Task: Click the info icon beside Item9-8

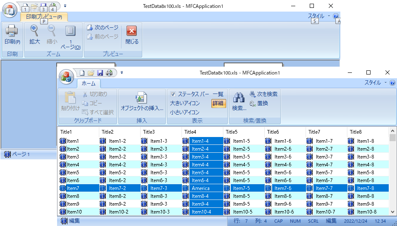Action: (351, 204)
